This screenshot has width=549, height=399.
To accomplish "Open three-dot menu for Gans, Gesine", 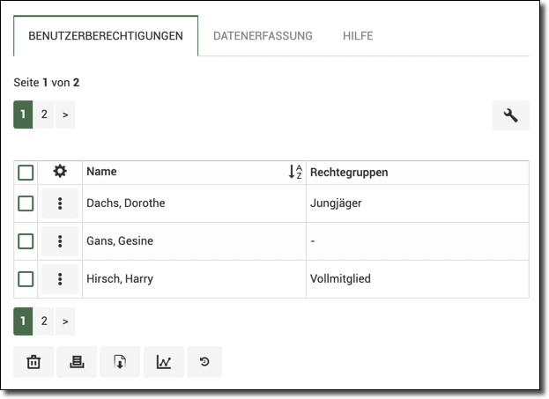I will [60, 241].
